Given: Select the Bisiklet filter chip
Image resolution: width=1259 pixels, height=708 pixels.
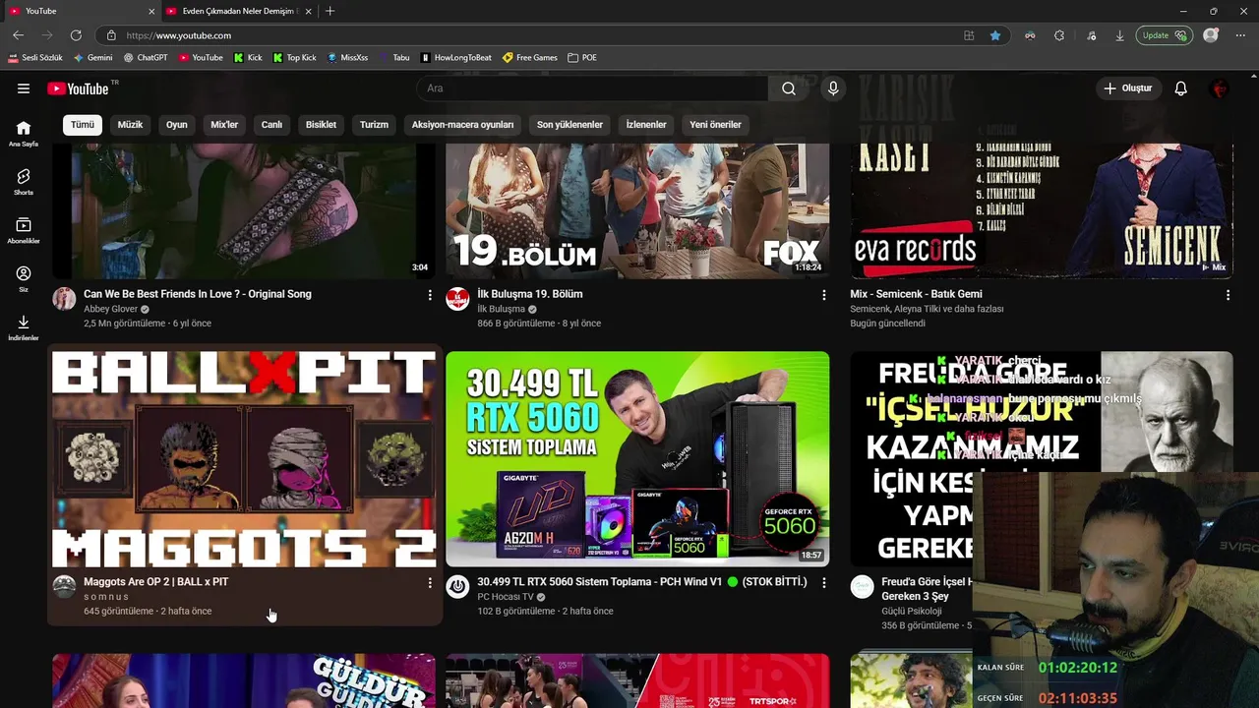Looking at the screenshot, I should [321, 125].
